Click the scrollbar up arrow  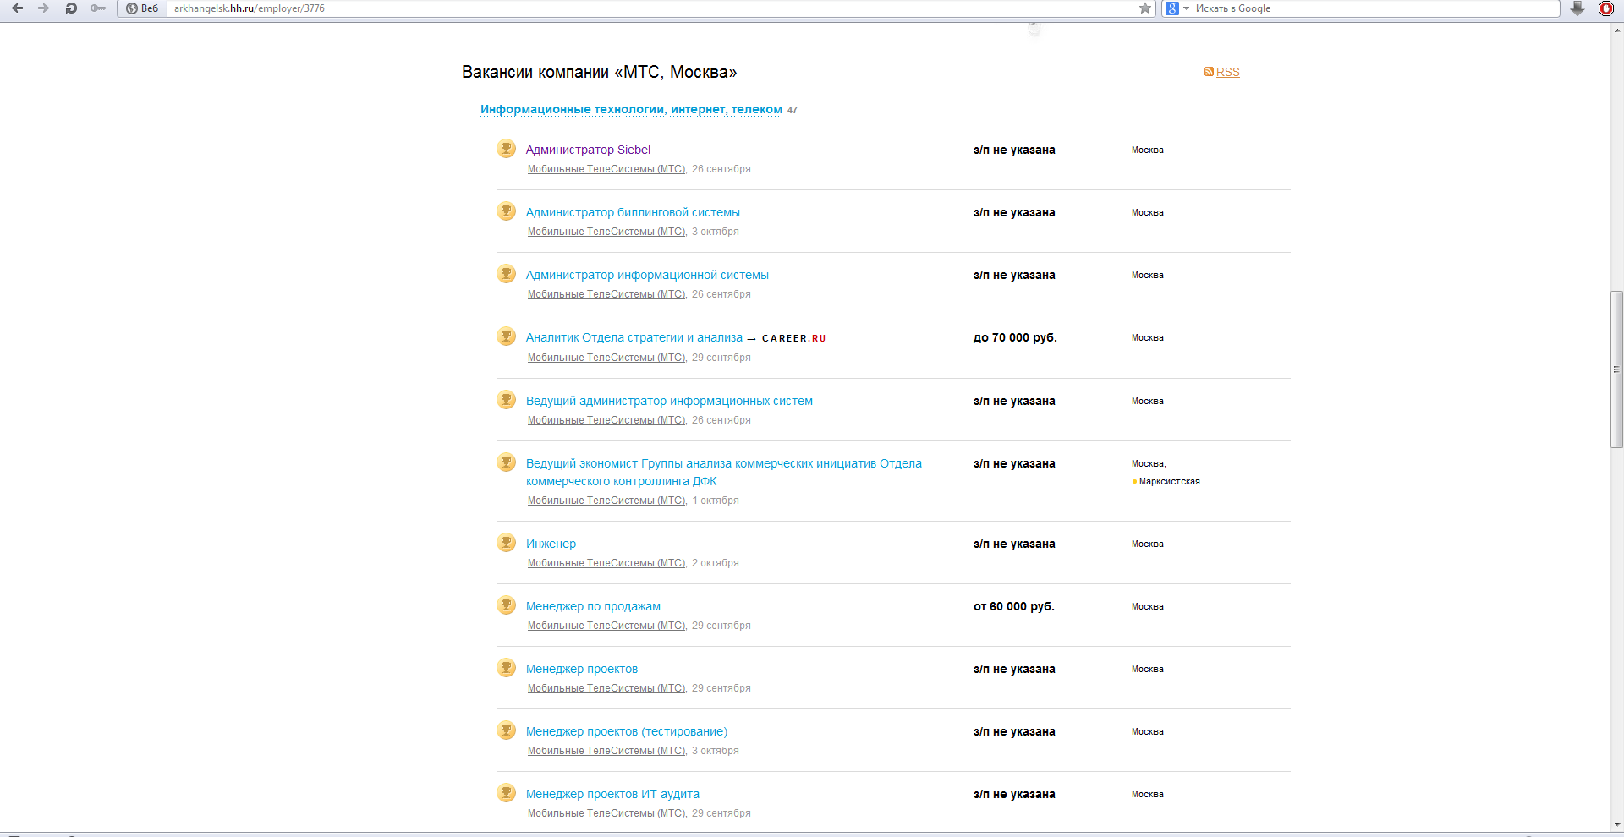point(1616,29)
